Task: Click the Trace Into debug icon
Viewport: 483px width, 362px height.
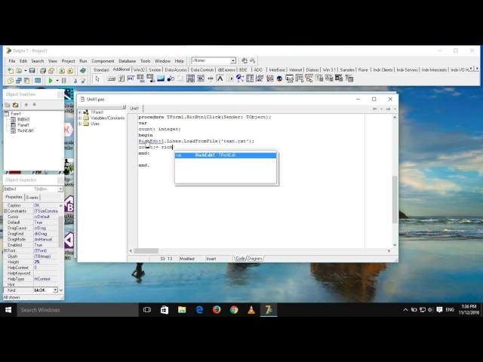Action: coord(75,81)
